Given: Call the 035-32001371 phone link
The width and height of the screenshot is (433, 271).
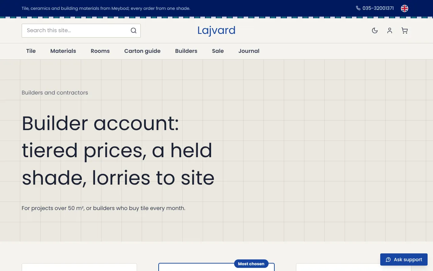Looking at the screenshot, I should (375, 8).
